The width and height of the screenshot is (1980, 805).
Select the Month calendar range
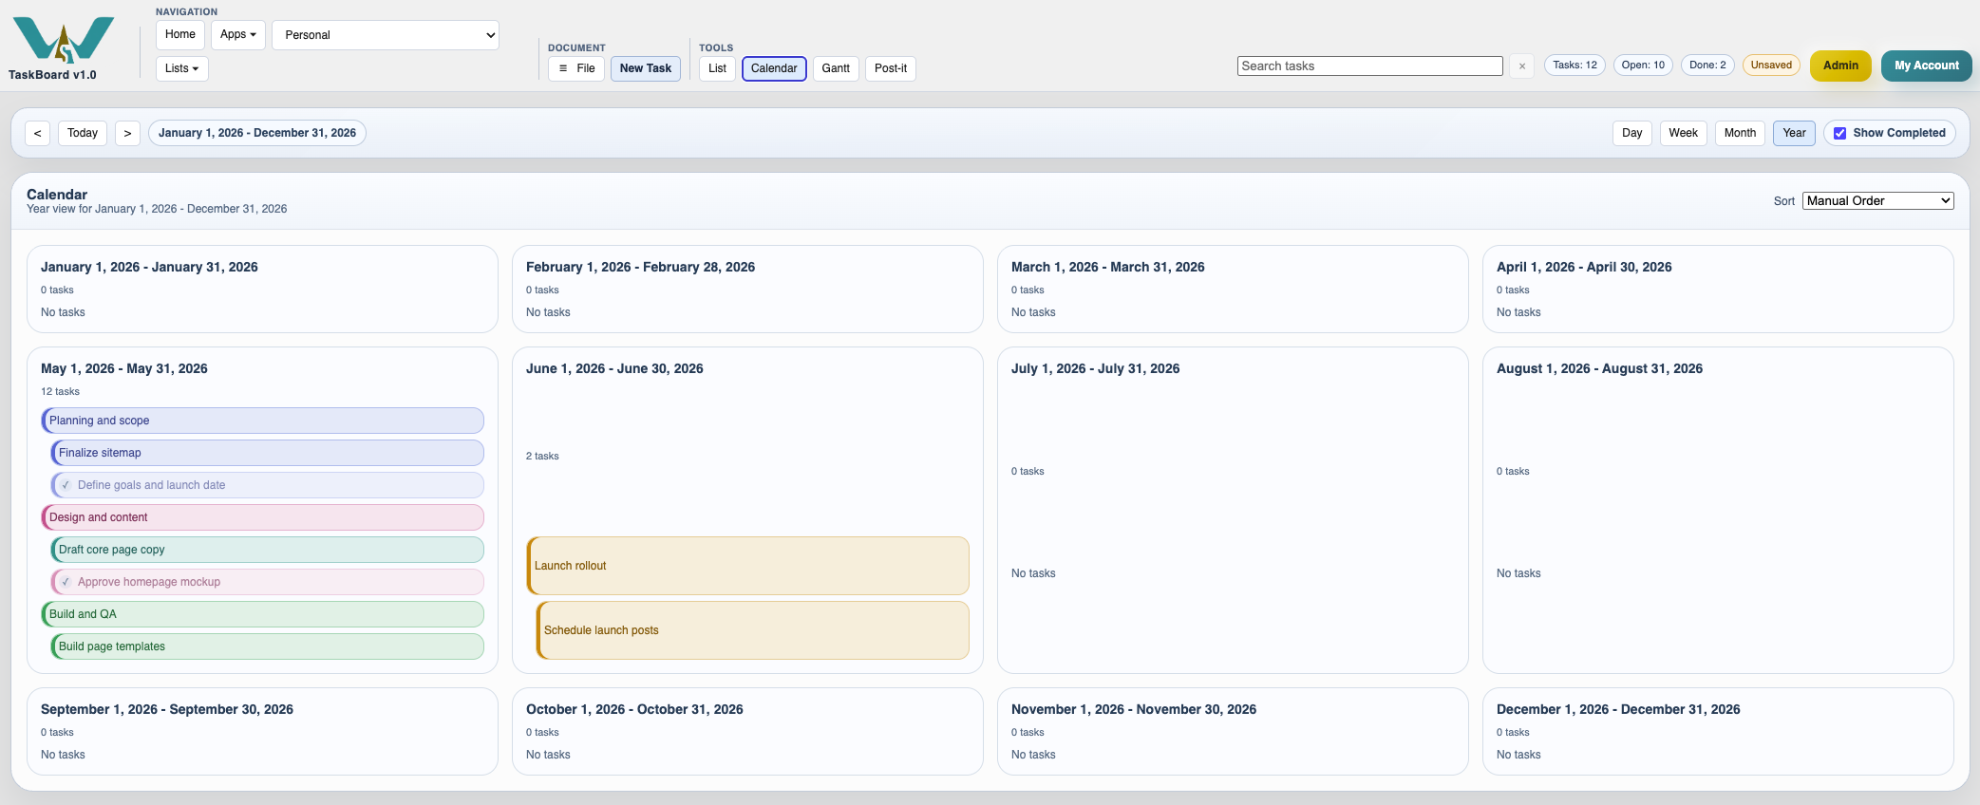point(1740,133)
